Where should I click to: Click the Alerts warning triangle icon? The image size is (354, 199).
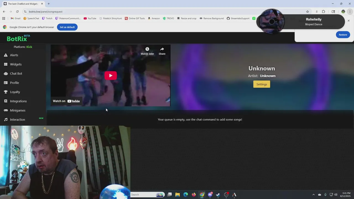pyautogui.click(x=6, y=55)
